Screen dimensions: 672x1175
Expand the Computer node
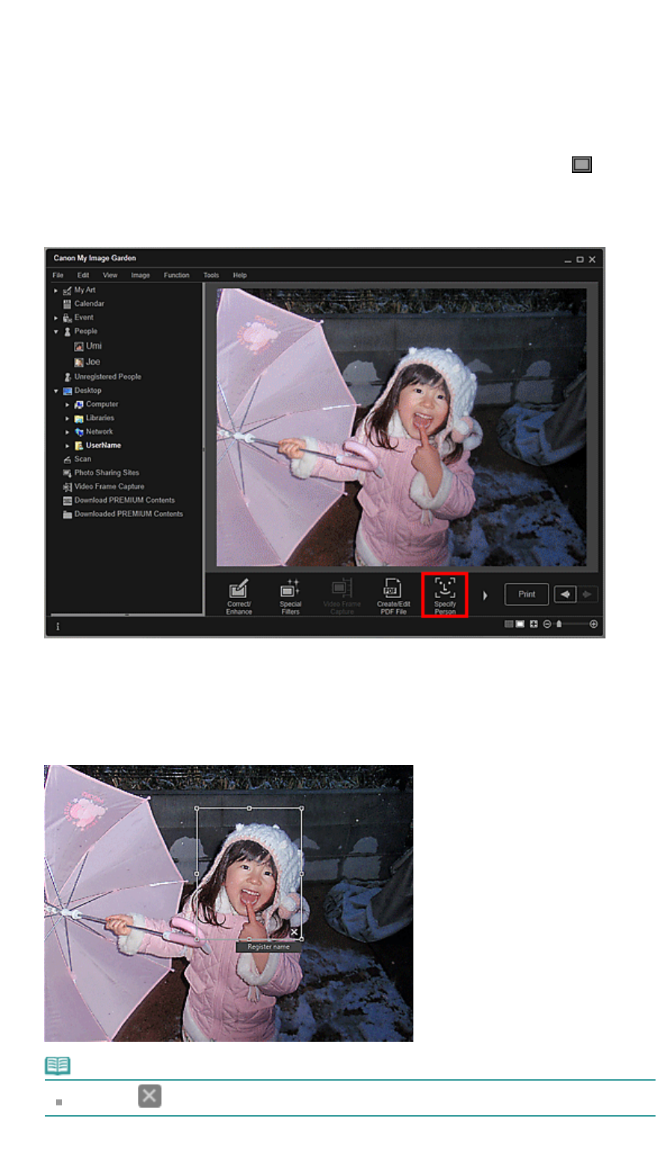(x=67, y=405)
